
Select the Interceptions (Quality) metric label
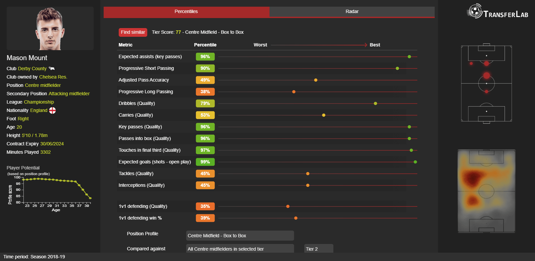pos(141,185)
